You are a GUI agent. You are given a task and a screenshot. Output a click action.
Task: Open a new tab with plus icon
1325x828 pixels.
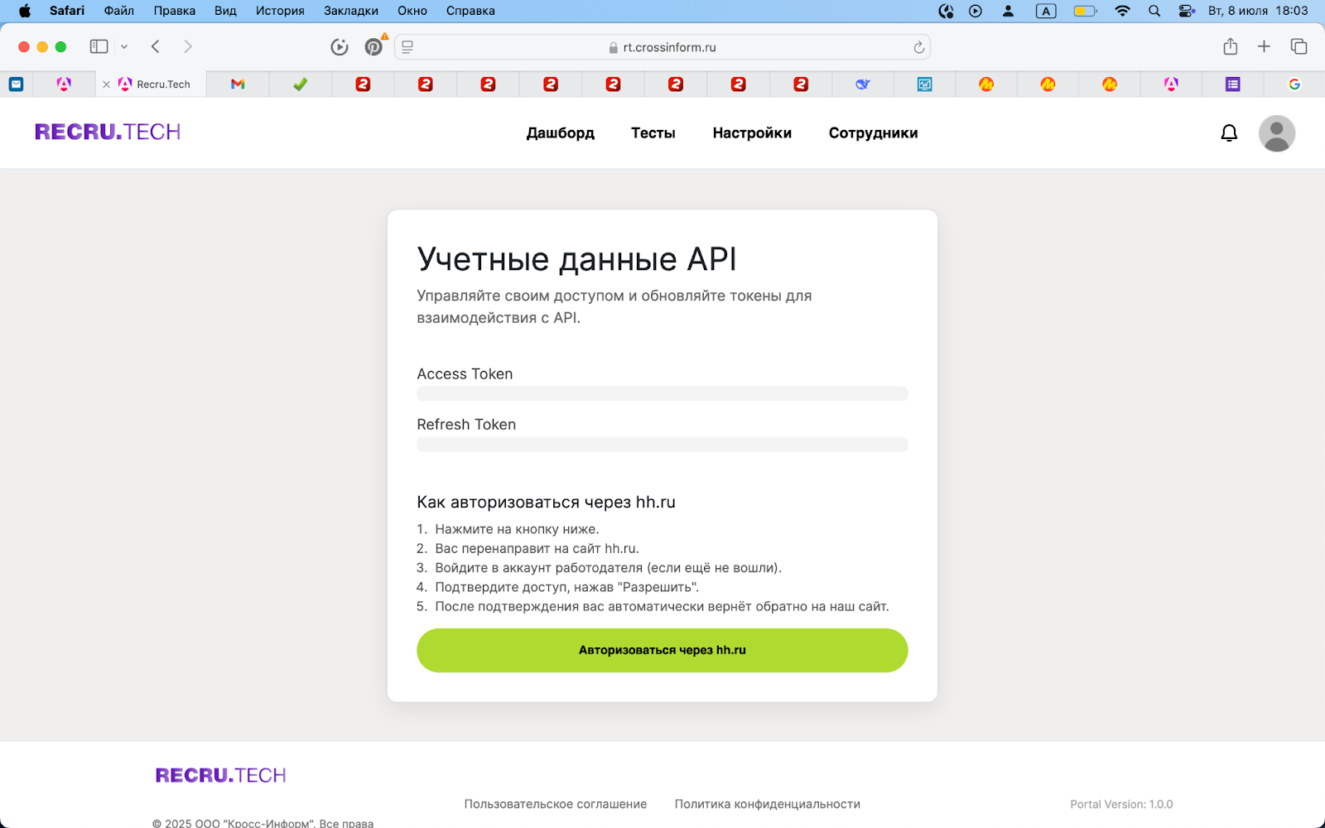tap(1264, 46)
